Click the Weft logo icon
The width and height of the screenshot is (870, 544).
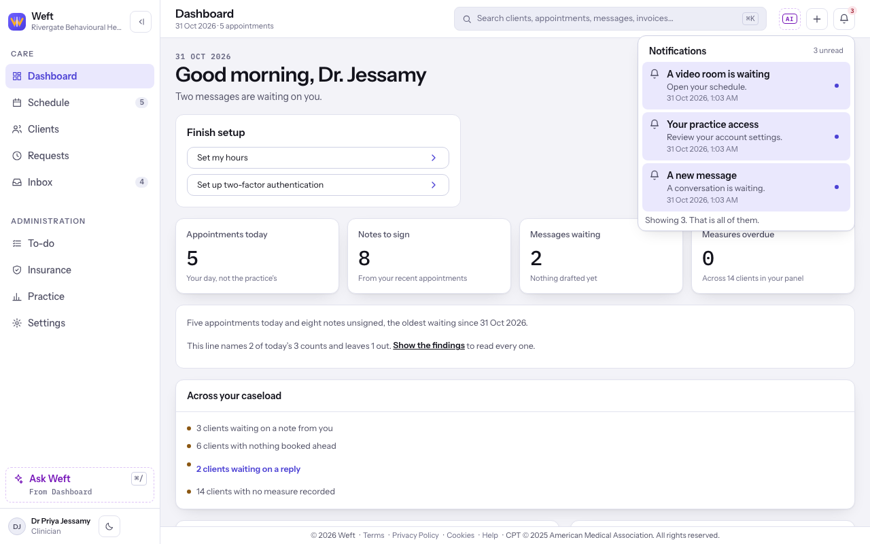pos(17,22)
